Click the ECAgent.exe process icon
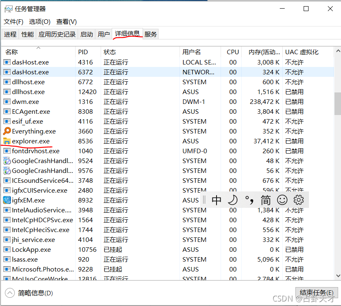Screen dimensions: 341x306 [7, 112]
